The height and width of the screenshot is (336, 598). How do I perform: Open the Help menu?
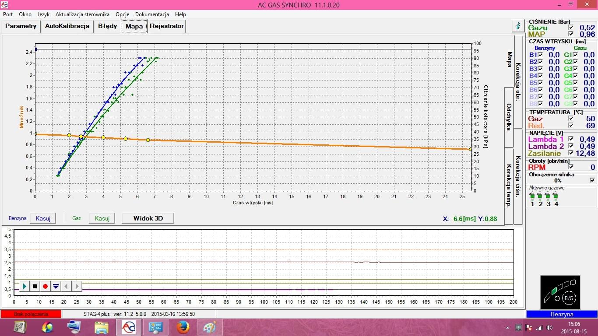(x=180, y=14)
